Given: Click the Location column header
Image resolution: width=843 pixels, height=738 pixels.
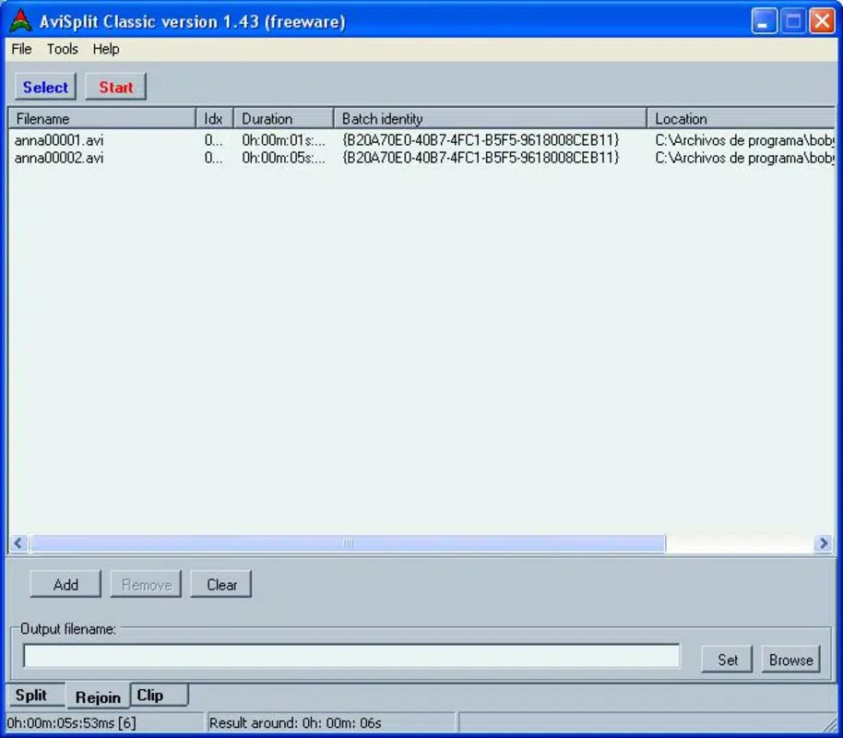Looking at the screenshot, I should (741, 118).
